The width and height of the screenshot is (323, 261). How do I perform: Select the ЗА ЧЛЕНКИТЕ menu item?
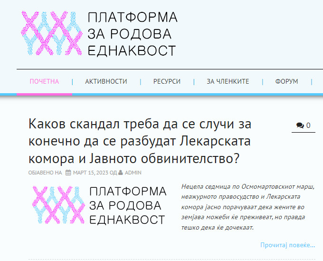coord(228,81)
